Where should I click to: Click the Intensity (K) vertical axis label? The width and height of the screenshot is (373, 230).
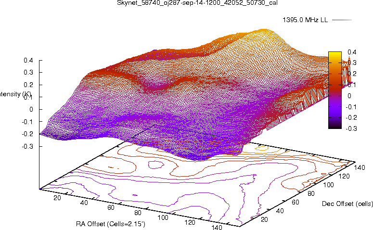(x=15, y=94)
